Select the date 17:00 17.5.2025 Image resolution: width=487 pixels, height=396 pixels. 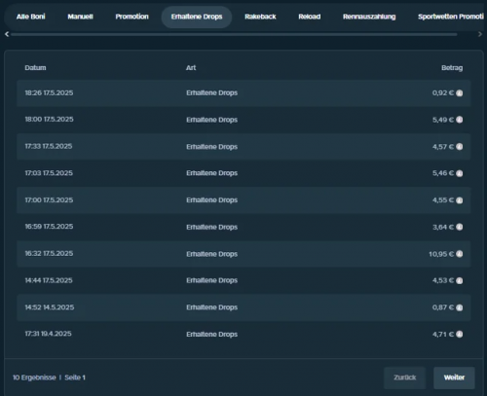(x=49, y=200)
